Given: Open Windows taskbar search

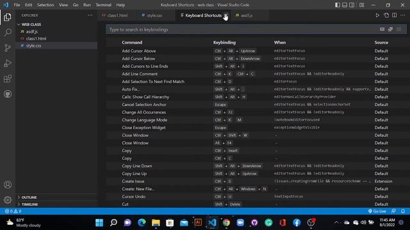Looking at the screenshot, I should (x=113, y=223).
